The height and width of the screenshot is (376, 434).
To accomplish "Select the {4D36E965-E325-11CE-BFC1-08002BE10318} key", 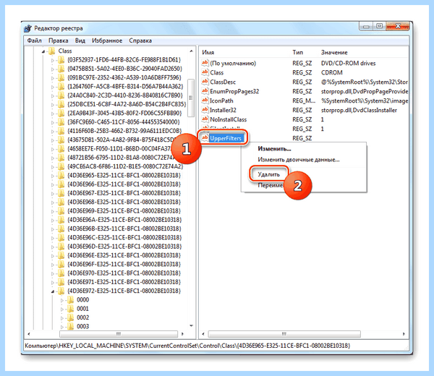I will click(124, 175).
